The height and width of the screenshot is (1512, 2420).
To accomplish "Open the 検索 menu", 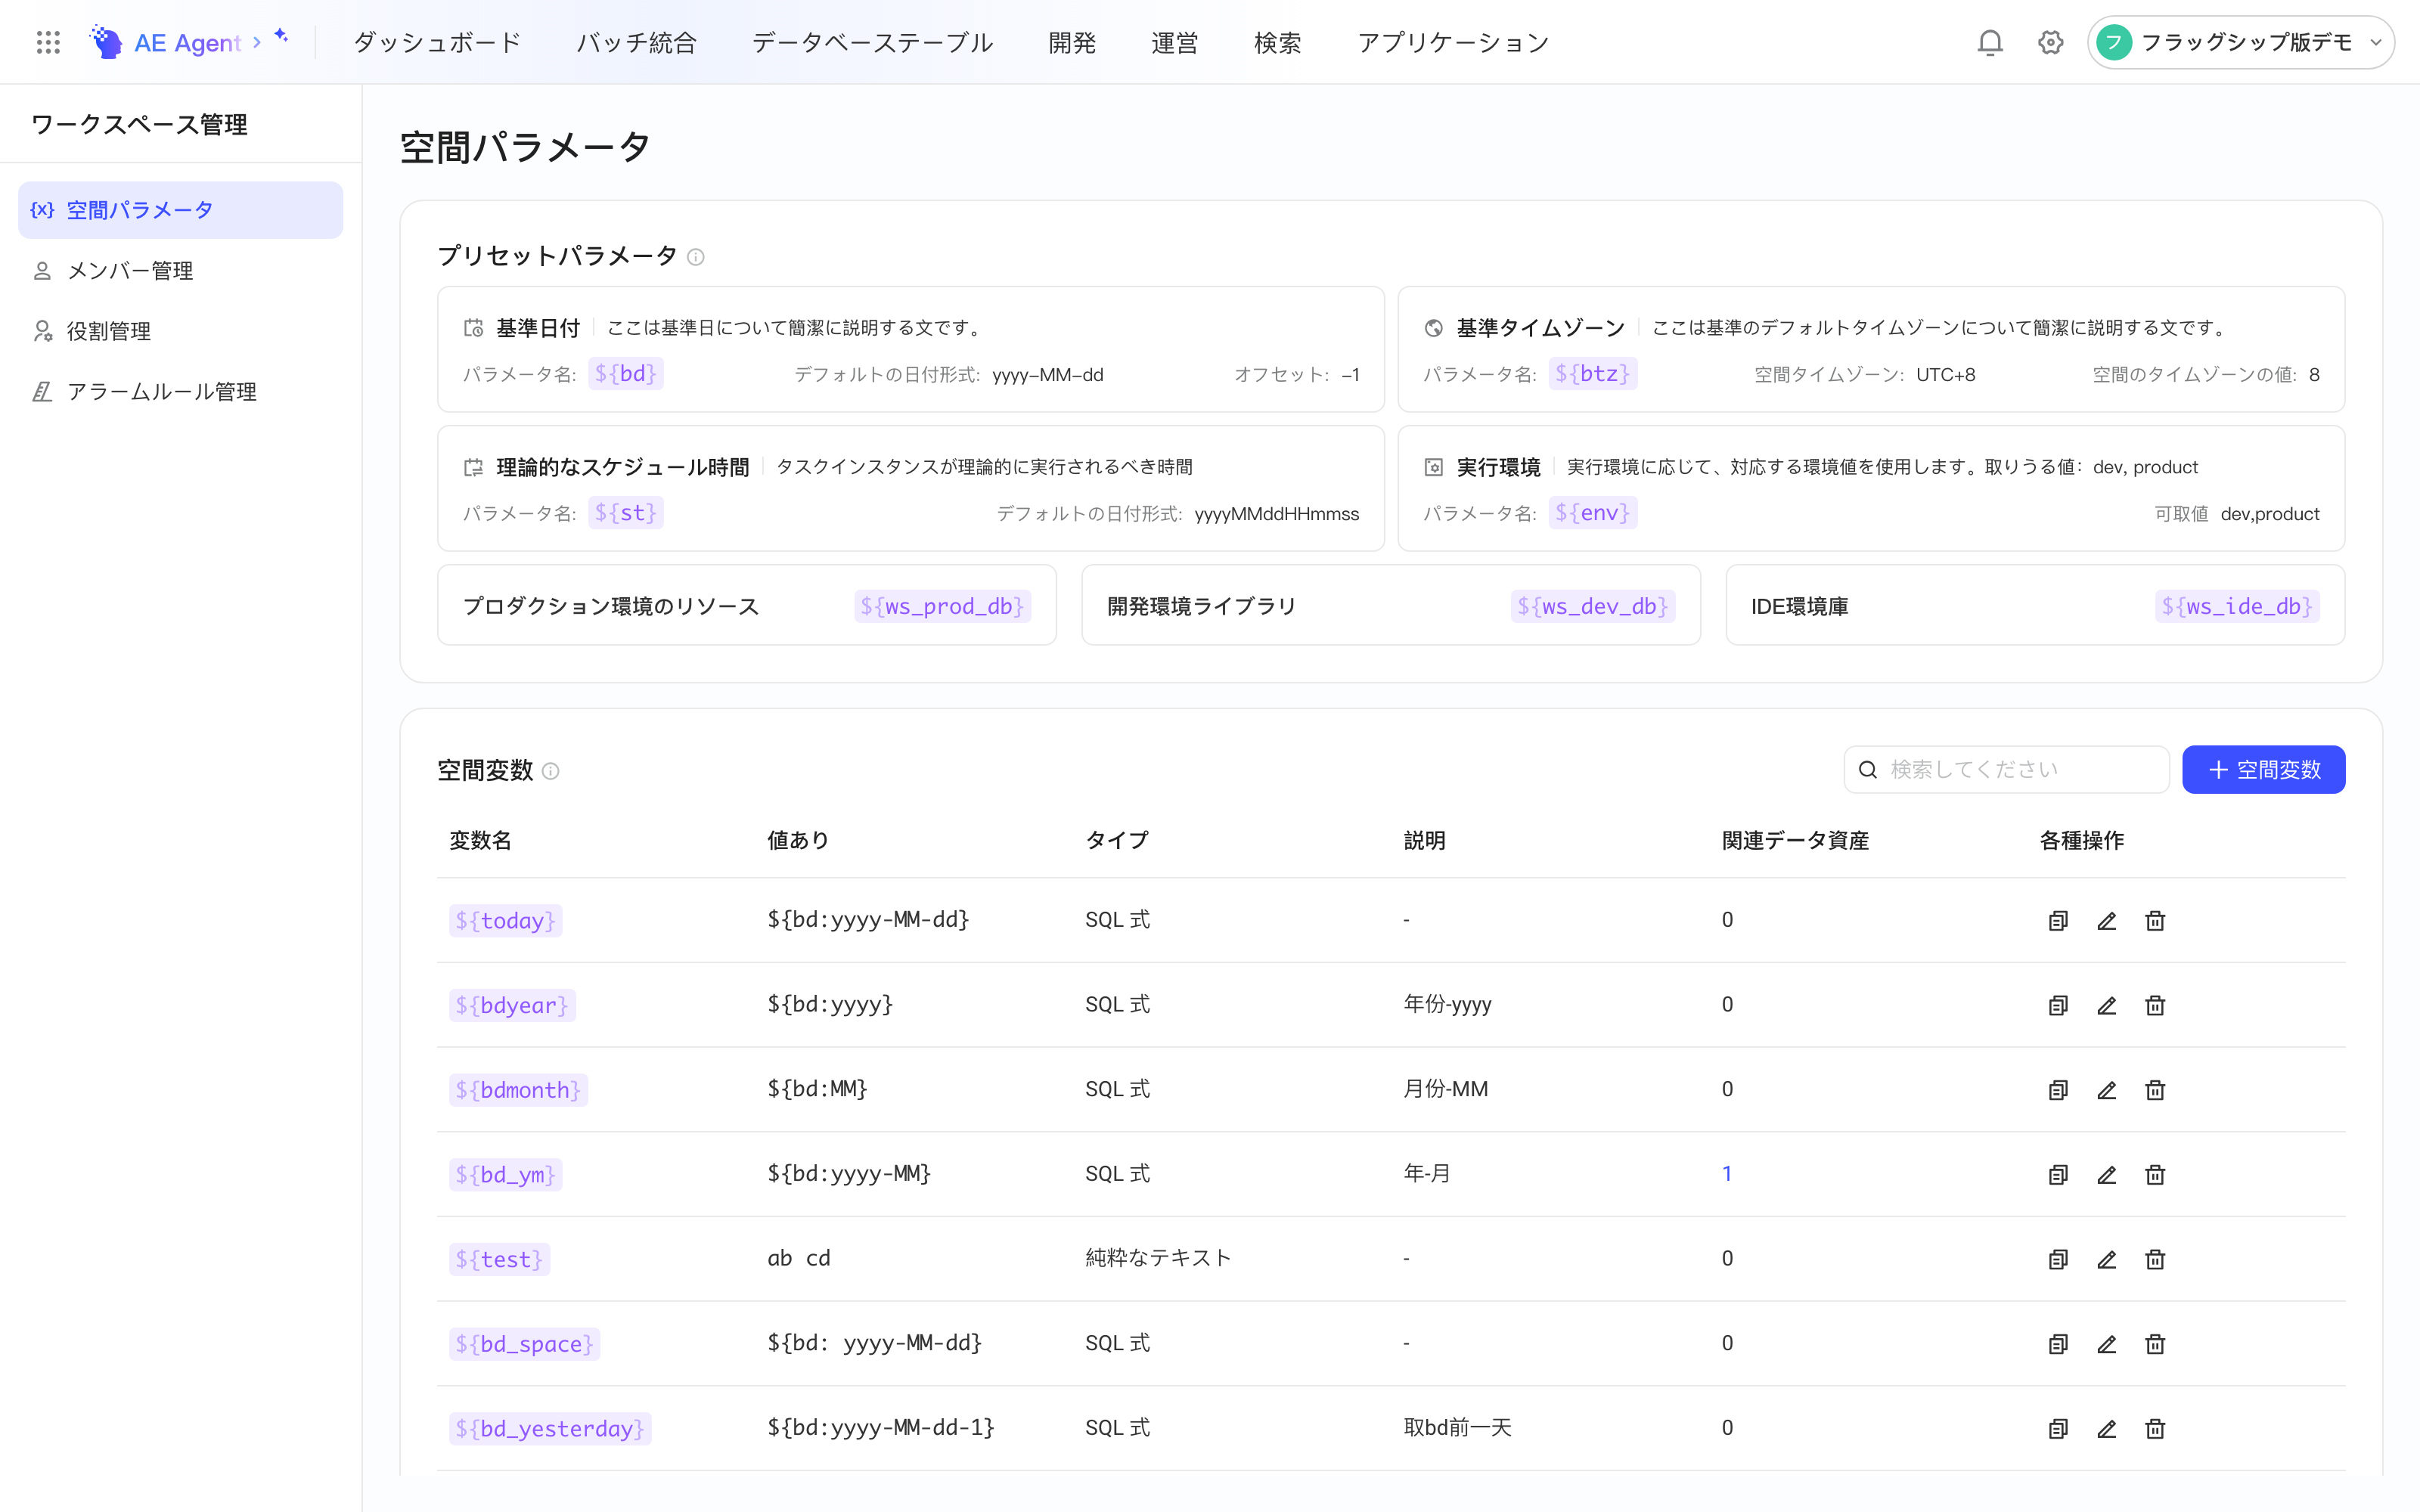I will click(1278, 42).
